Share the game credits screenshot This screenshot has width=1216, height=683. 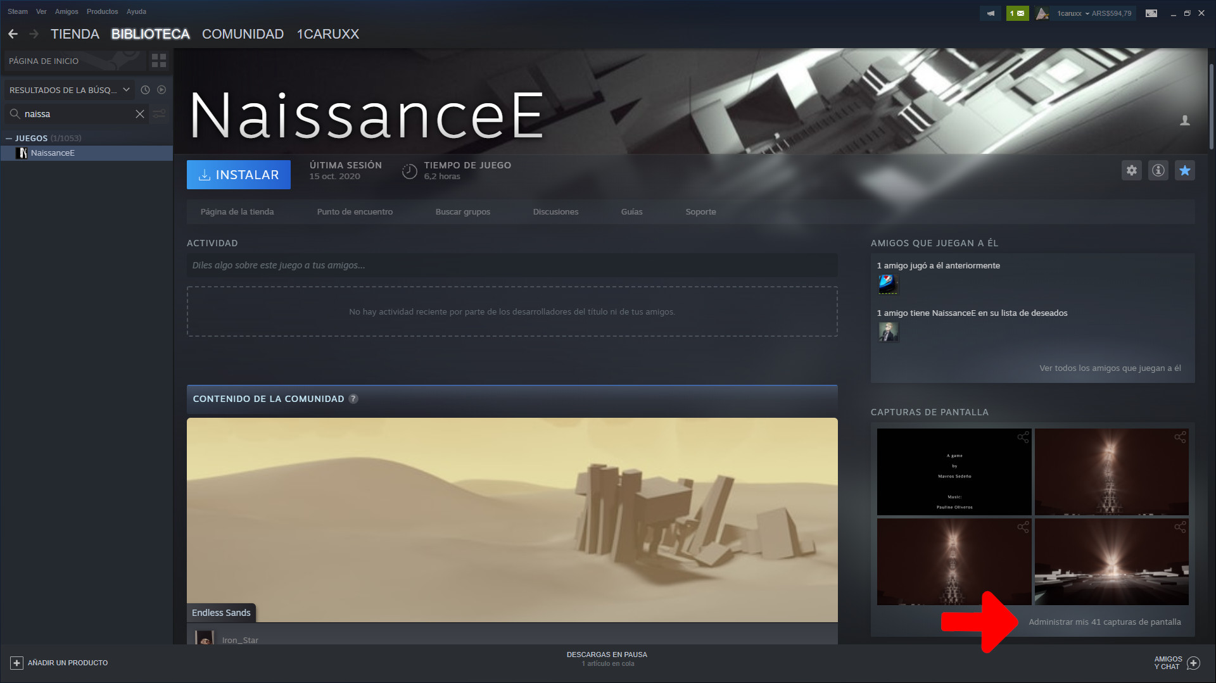click(x=1023, y=437)
